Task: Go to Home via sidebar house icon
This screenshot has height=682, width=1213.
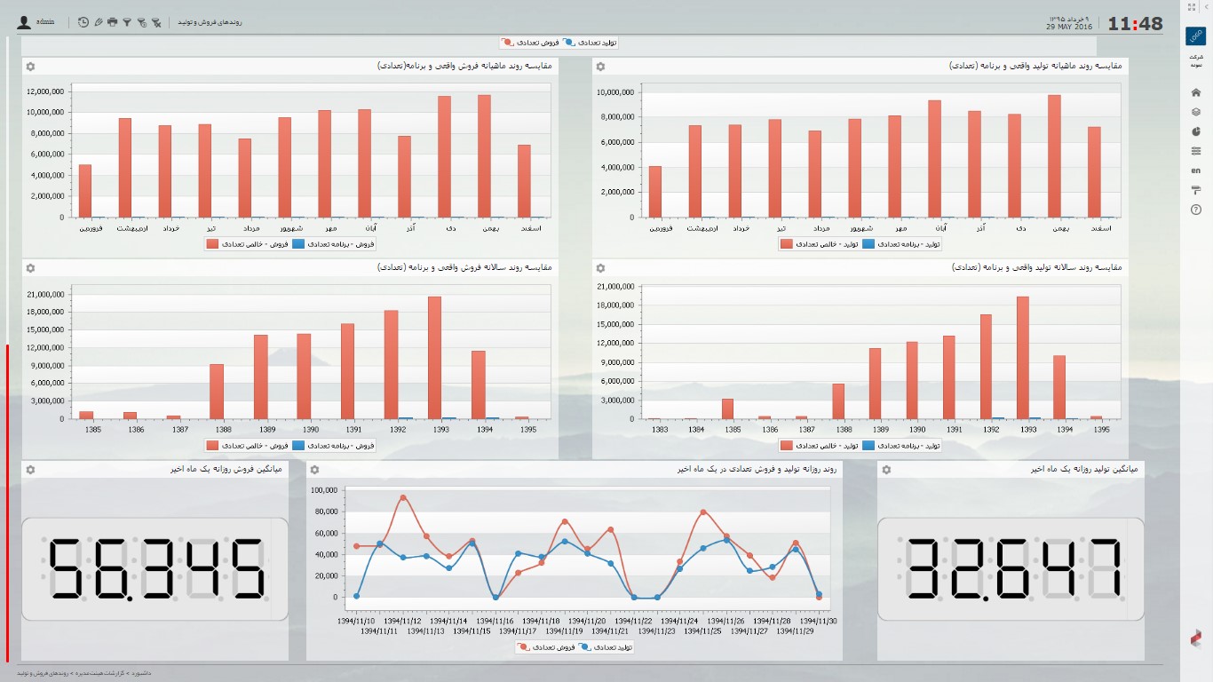Action: point(1196,92)
